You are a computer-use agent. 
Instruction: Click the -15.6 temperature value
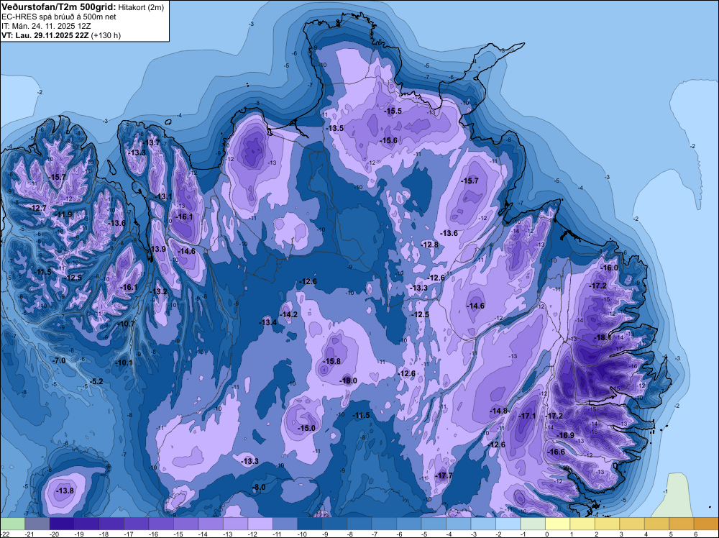389,141
